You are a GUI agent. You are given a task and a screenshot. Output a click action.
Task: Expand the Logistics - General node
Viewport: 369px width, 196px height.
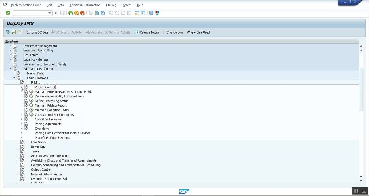click(x=10, y=59)
